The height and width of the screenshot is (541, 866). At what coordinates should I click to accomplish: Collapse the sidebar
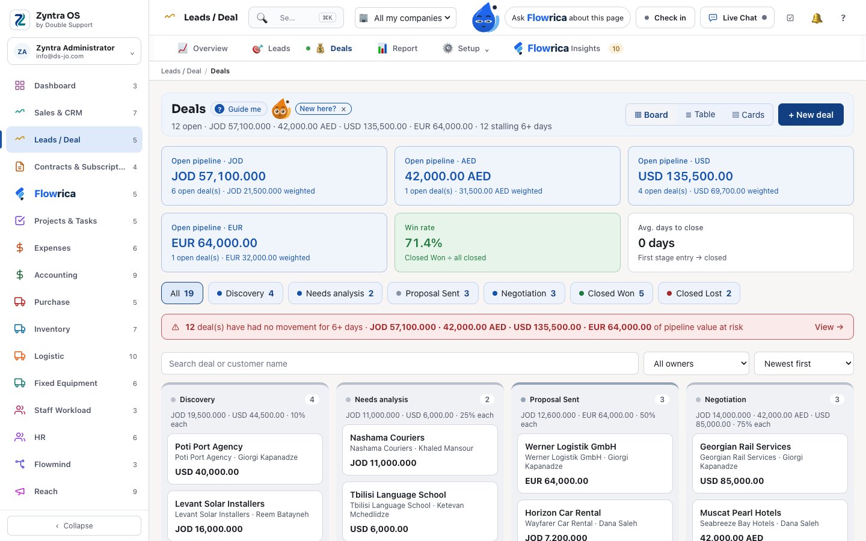(x=75, y=525)
